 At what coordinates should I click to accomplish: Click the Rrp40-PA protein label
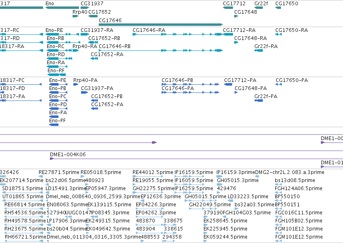coord(85,80)
